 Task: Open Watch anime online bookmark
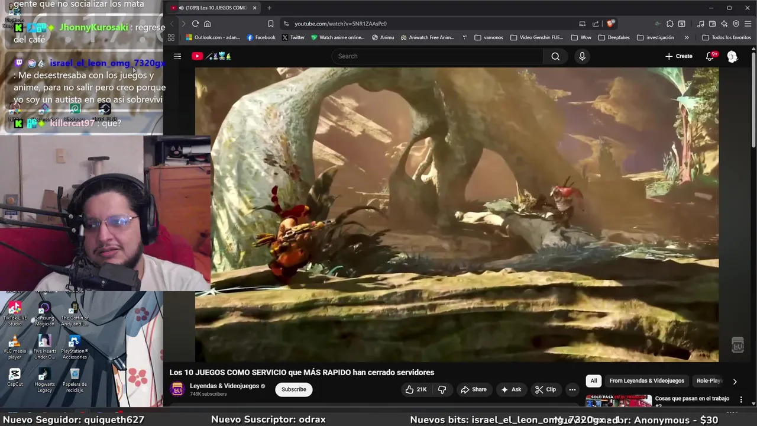338,37
